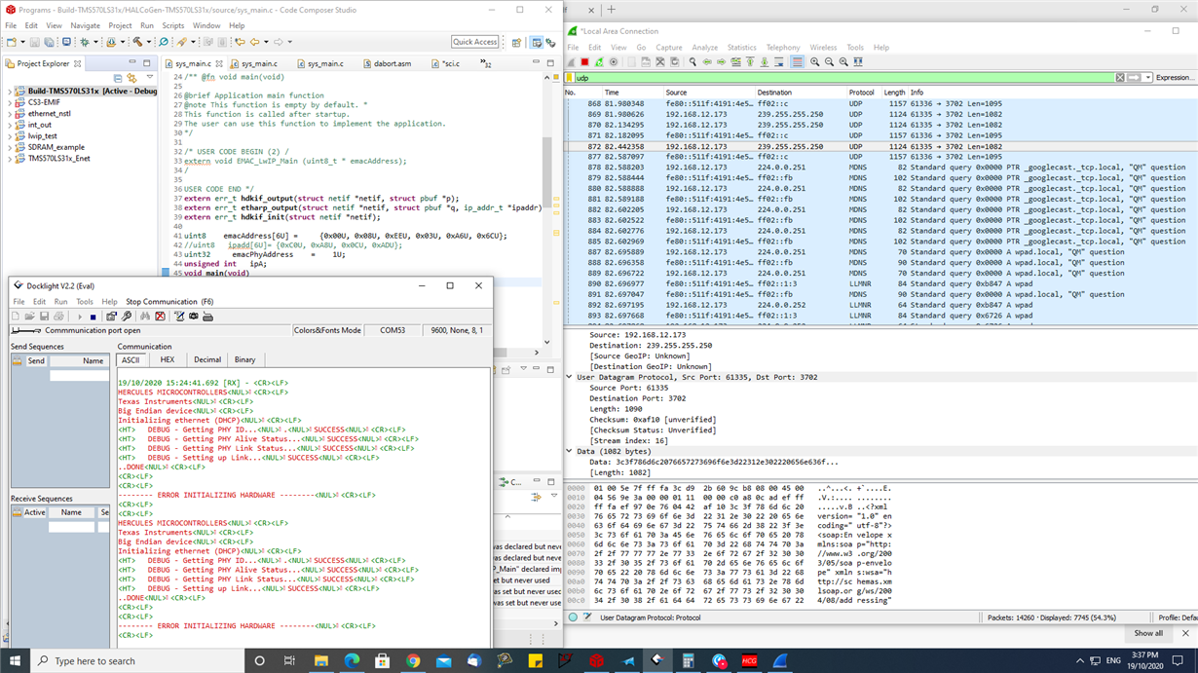Screen dimensions: 1198x673
Task: Go to previous packet arrow in Wireshark
Action: pos(707,61)
